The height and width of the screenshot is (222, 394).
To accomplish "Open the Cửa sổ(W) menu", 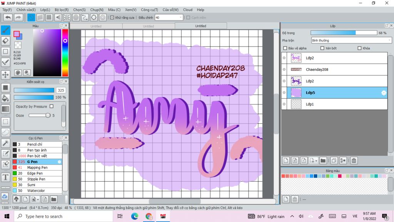I will click(x=170, y=10).
